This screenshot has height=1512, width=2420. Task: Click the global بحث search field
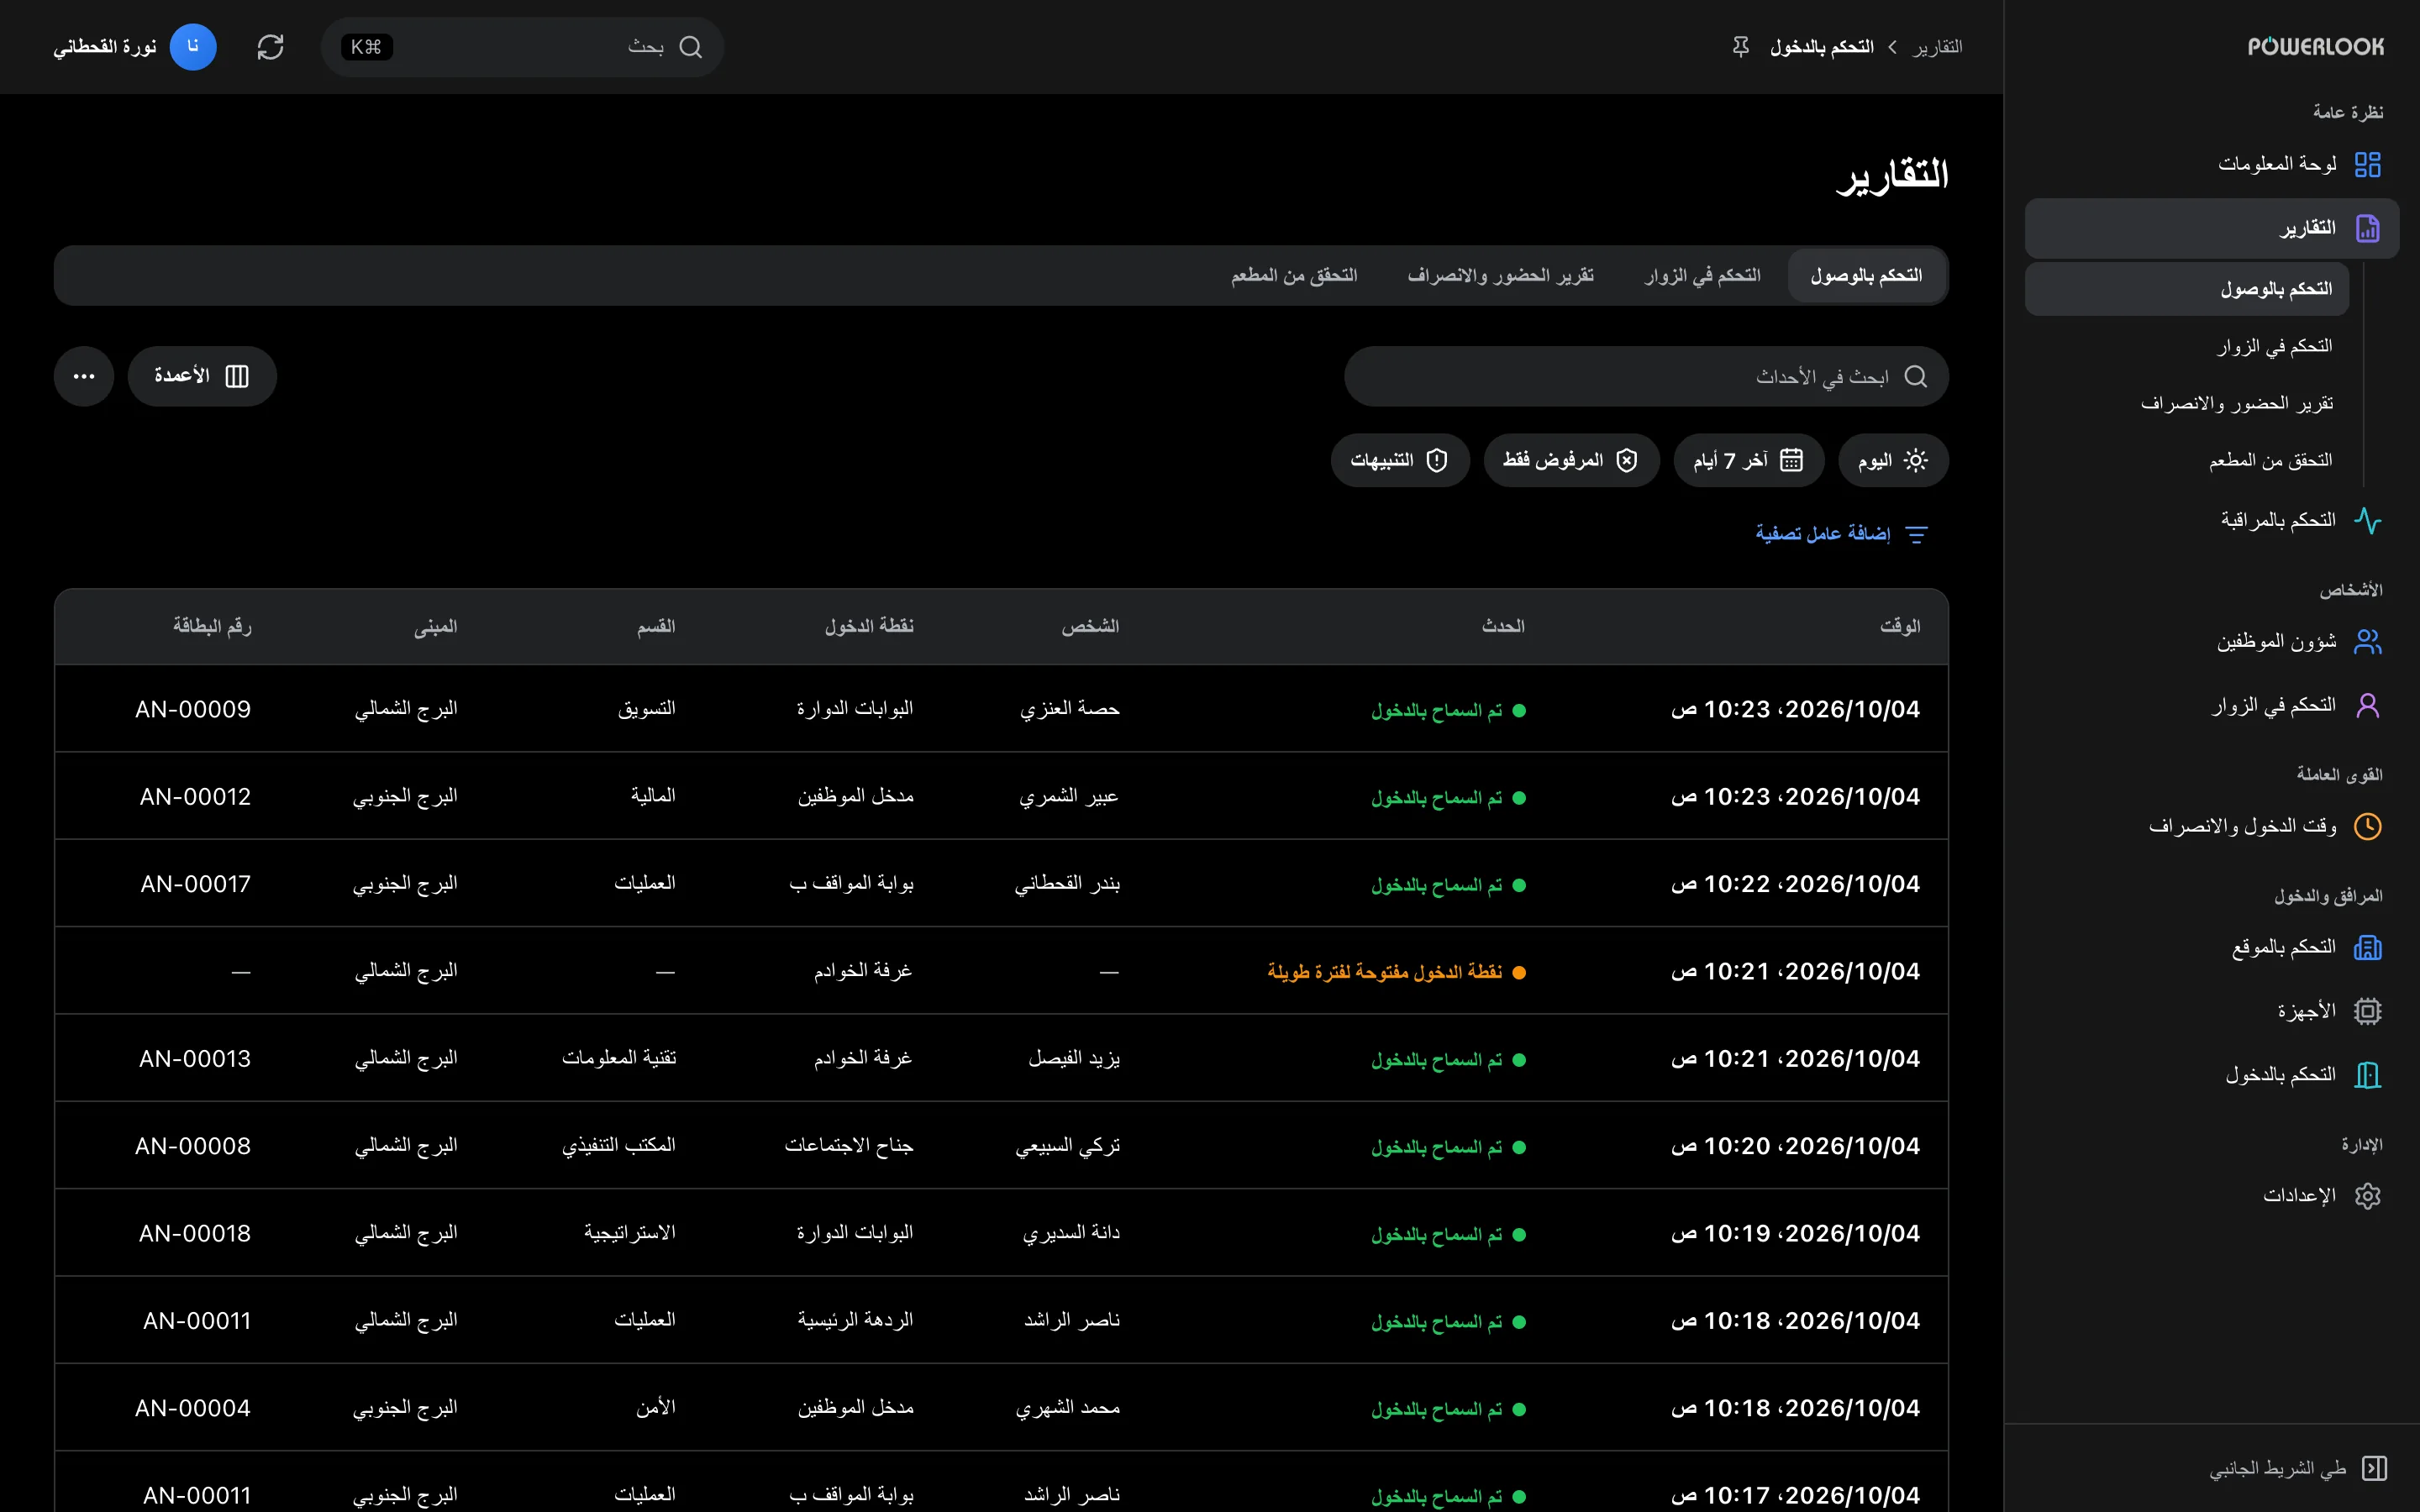[x=523, y=47]
